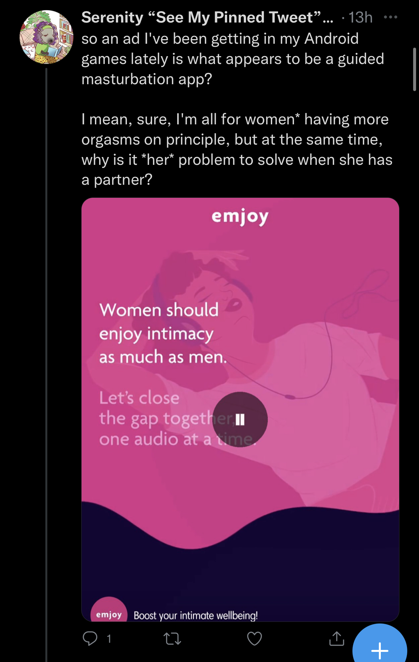Image resolution: width=419 pixels, height=662 pixels.
Task: Tap the 13h timestamp
Action: tap(361, 17)
